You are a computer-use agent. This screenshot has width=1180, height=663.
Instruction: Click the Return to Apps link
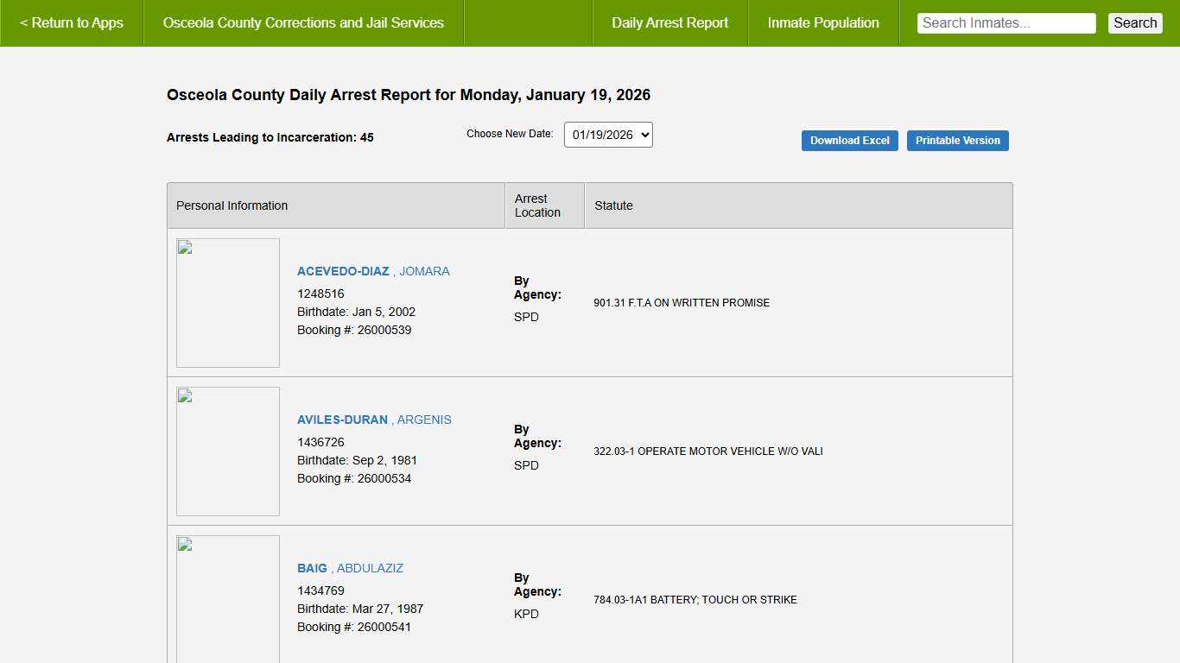(x=72, y=23)
